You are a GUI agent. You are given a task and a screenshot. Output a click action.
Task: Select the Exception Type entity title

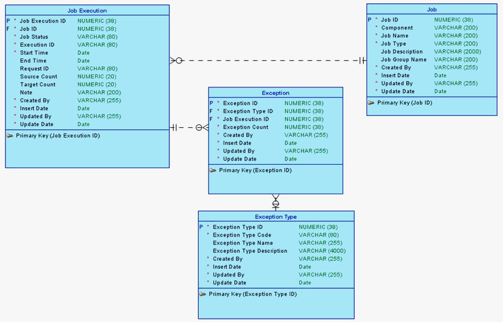pos(276,217)
